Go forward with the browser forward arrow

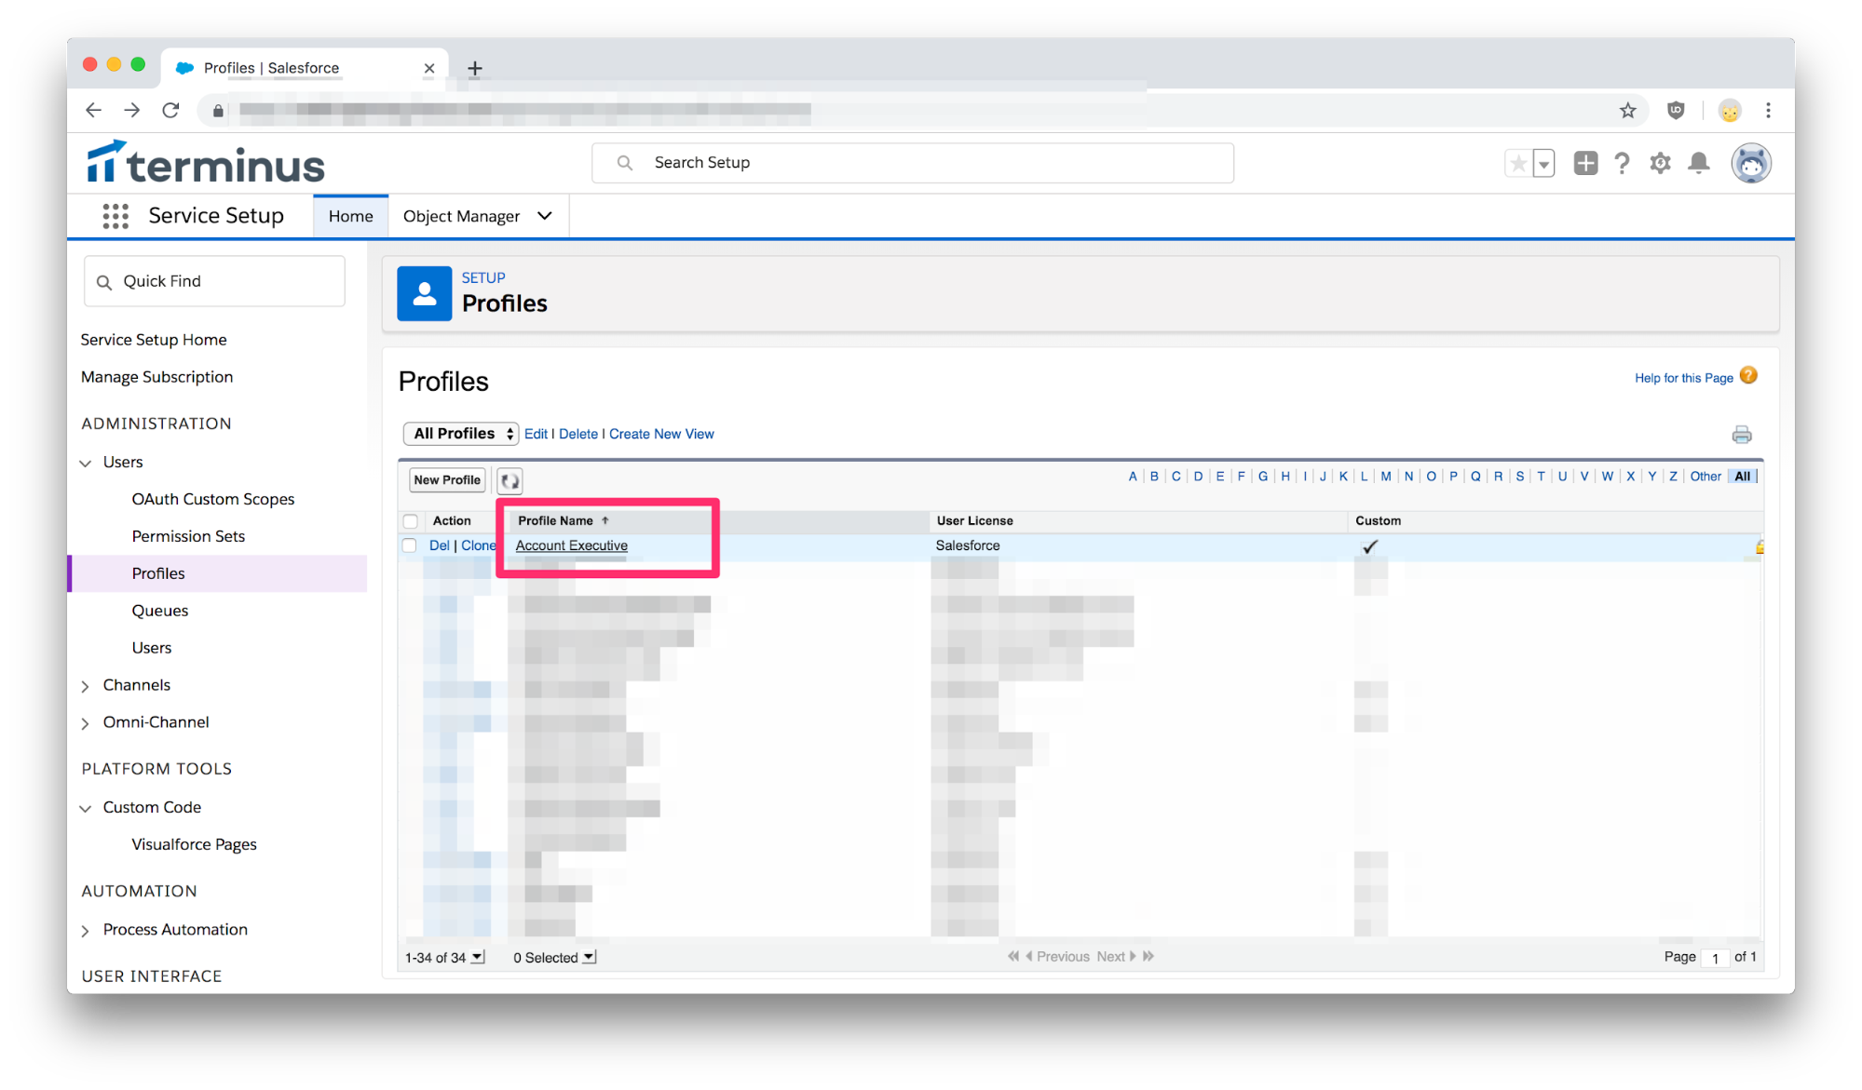132,110
